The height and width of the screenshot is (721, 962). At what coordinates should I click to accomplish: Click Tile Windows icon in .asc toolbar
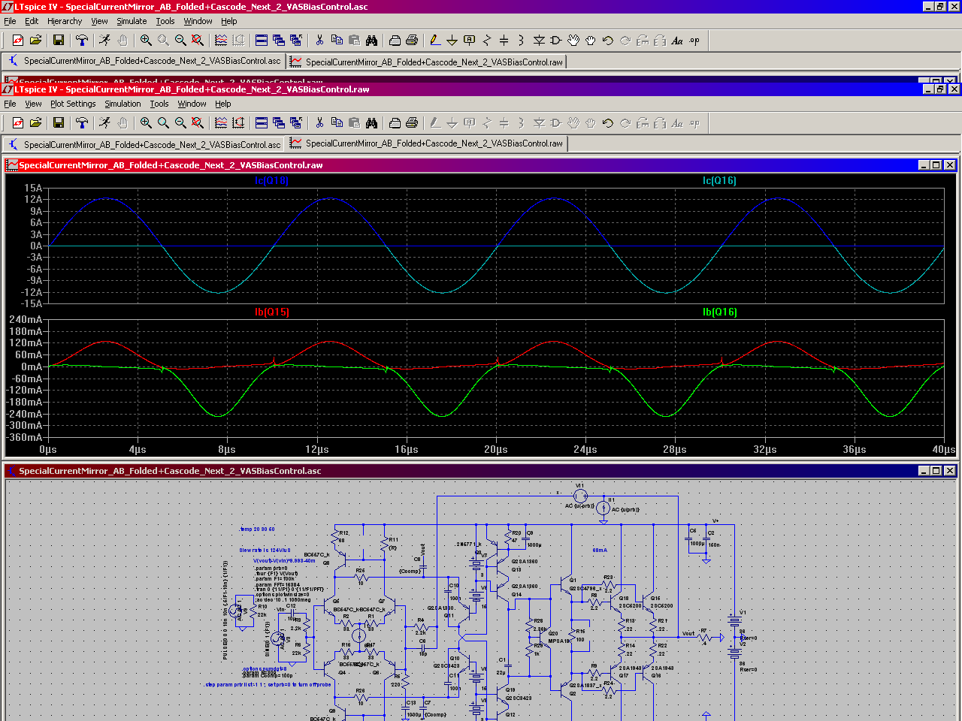point(262,41)
